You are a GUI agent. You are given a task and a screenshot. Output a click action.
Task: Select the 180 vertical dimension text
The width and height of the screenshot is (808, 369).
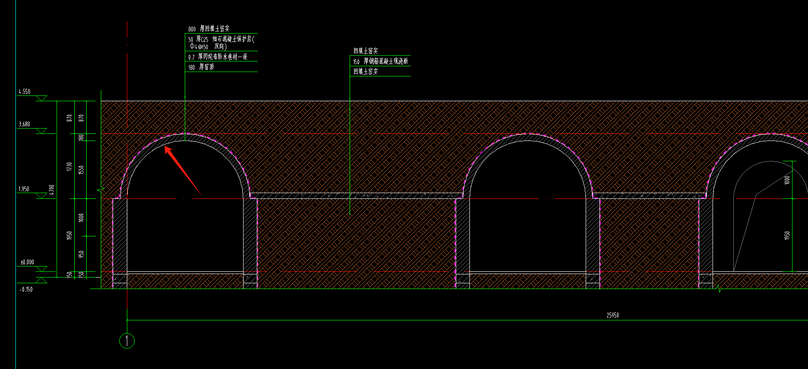point(81,137)
